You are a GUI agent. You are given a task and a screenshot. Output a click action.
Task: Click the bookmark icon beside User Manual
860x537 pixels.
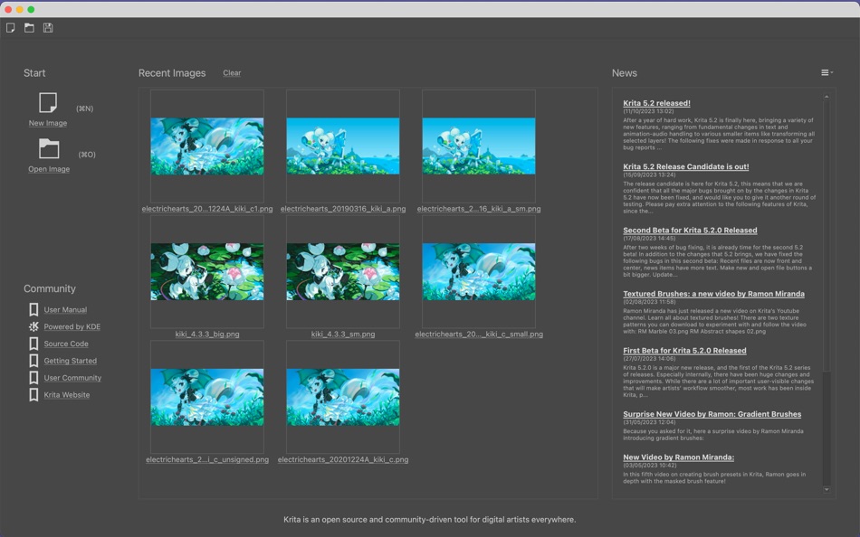33,309
